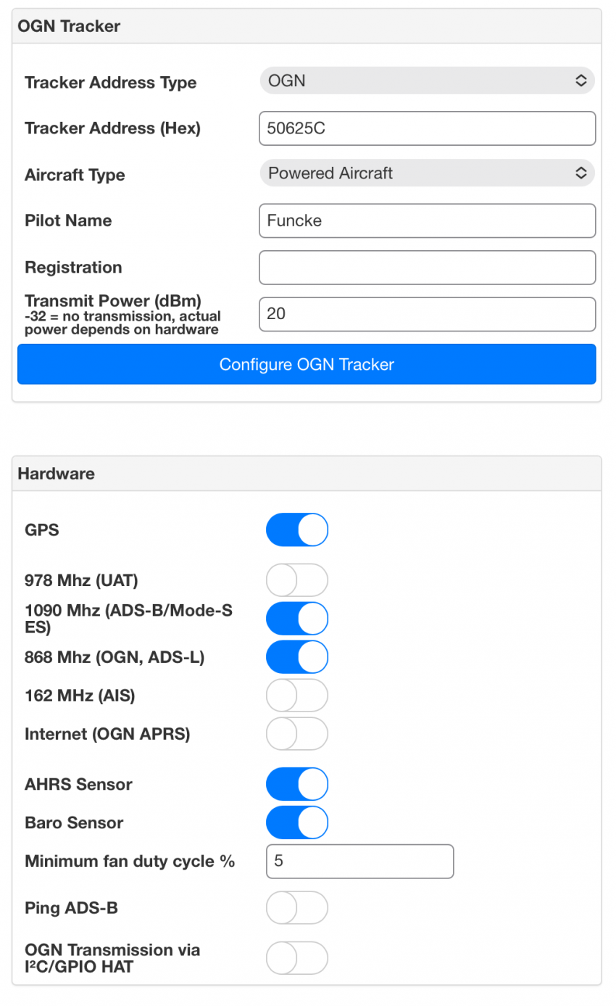Click the empty Registration input field

point(427,268)
